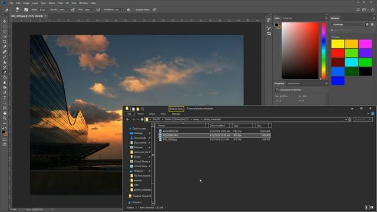Click the Name column header
The width and height of the screenshot is (377, 212).
(181, 125)
